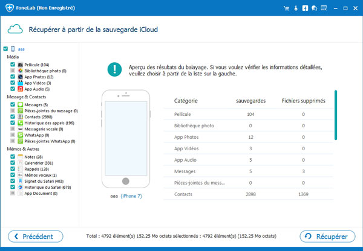
Task: Click the App Audio music icon
Action: pyautogui.click(x=21, y=89)
